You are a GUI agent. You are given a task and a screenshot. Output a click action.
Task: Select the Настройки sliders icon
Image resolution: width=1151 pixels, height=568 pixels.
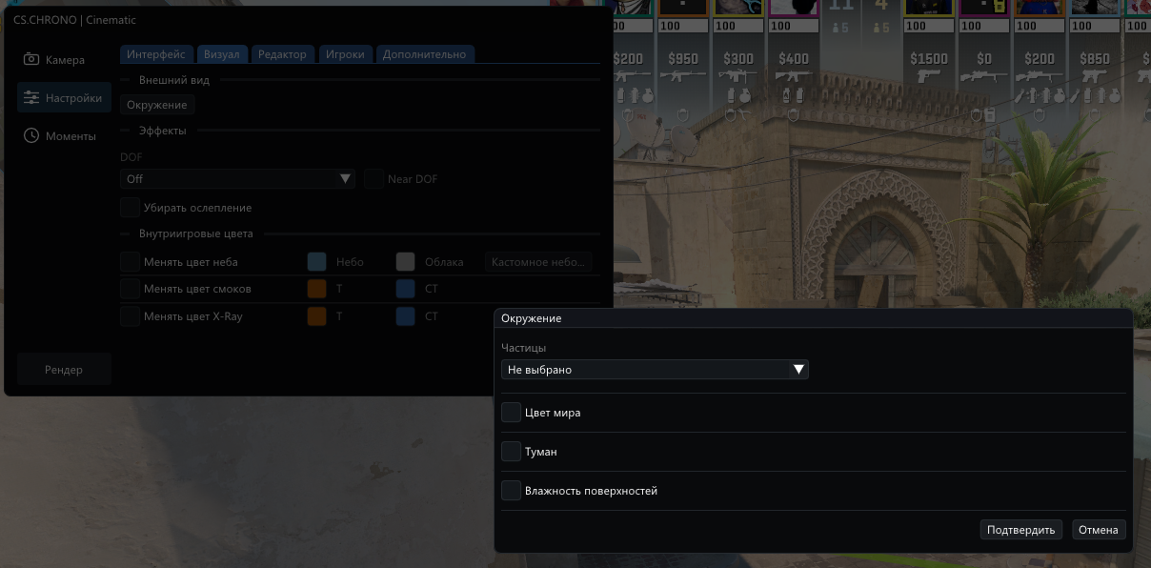[31, 97]
